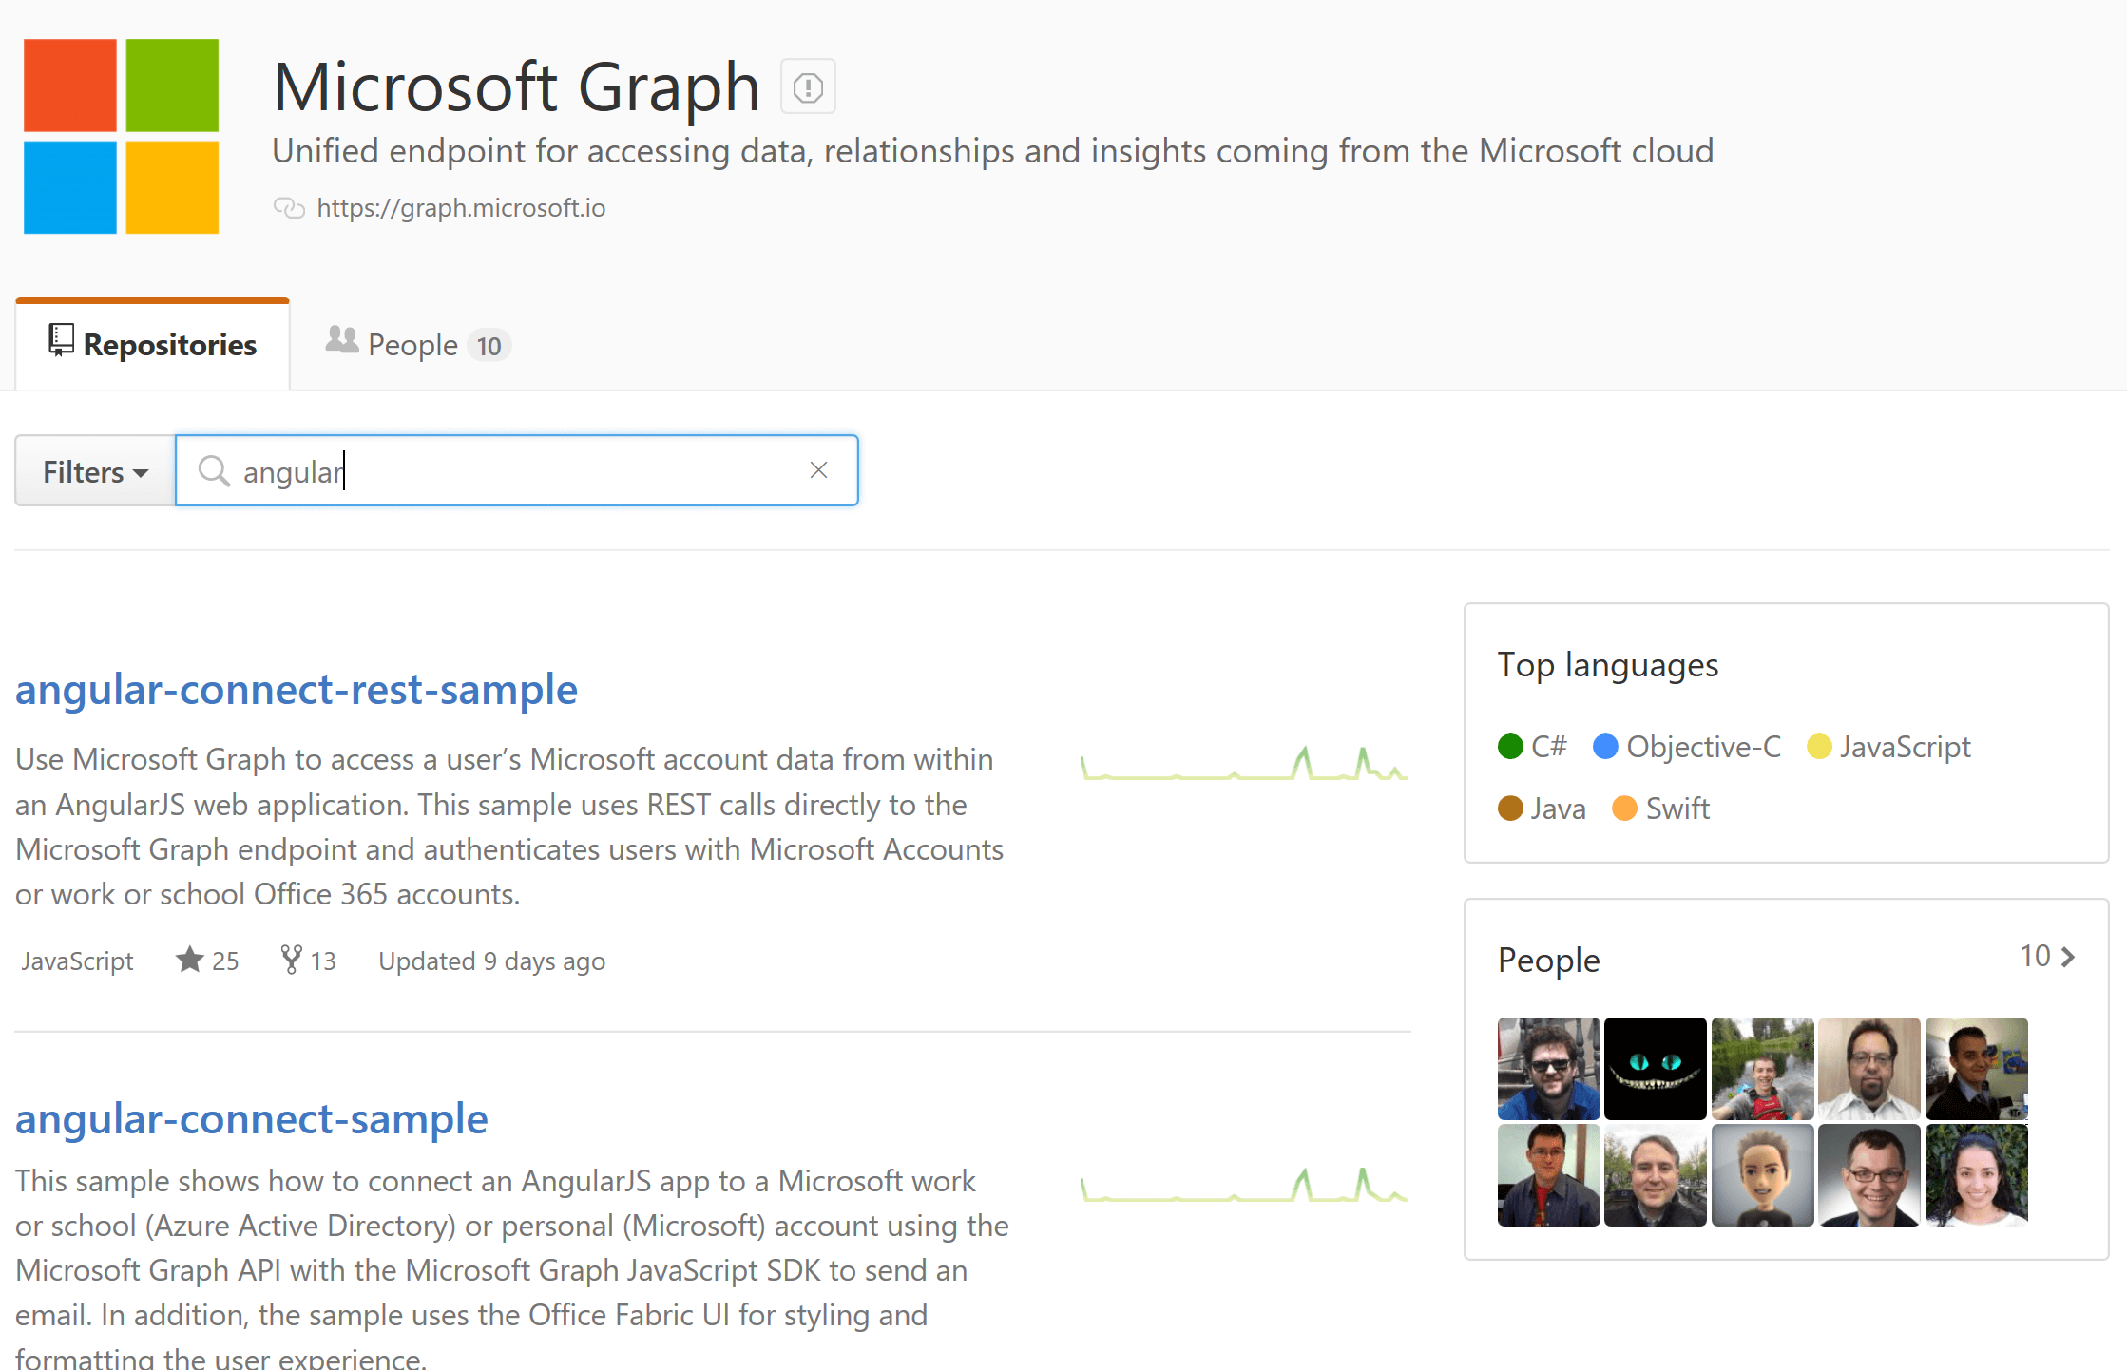Click the brown Java color dot
2127x1370 pixels.
tap(1510, 809)
